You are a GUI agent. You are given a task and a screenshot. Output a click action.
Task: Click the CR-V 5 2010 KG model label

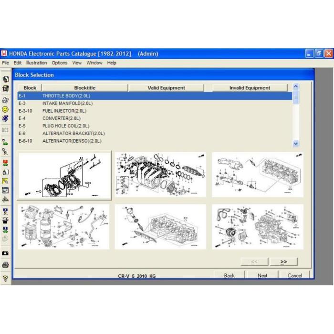point(137,276)
